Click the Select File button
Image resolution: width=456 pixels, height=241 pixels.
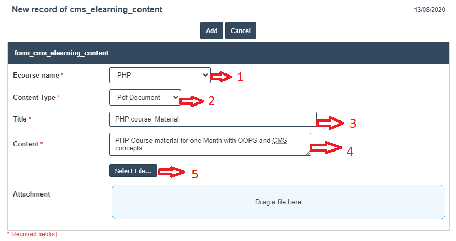click(x=133, y=171)
